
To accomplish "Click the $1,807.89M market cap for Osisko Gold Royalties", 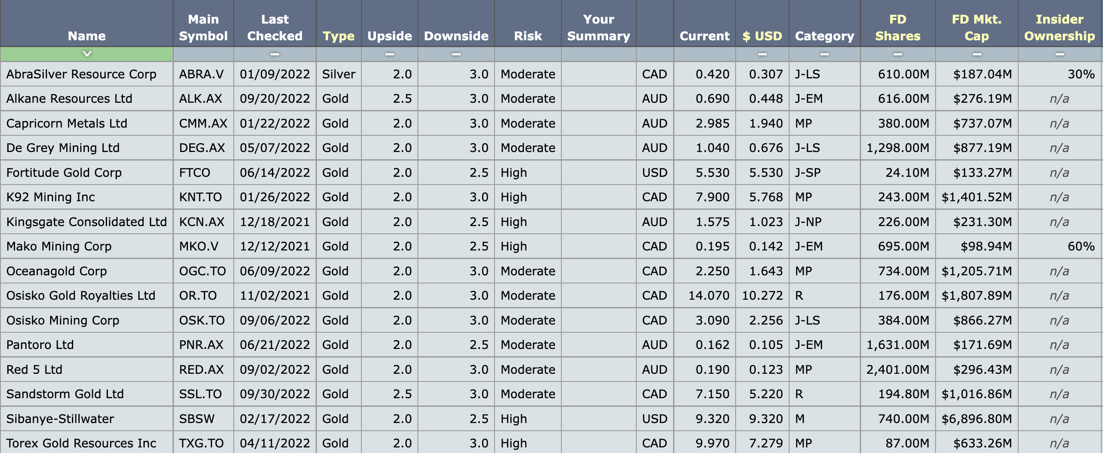I will (x=977, y=295).
